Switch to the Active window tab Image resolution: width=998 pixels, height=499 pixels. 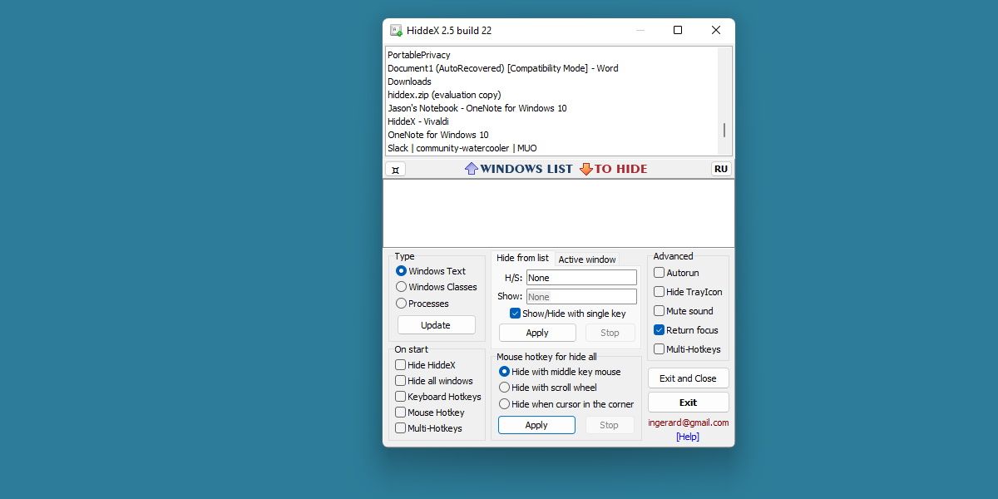click(587, 259)
